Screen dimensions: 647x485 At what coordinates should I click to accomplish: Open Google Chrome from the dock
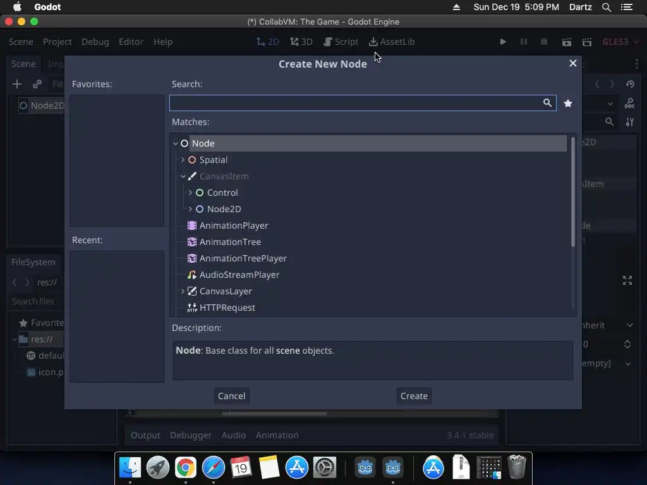click(186, 468)
